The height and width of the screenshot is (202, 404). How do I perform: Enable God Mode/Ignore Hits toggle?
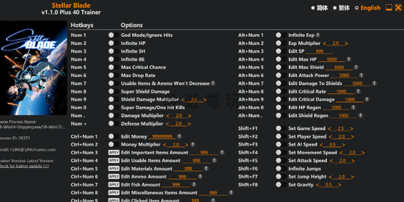tap(113, 35)
